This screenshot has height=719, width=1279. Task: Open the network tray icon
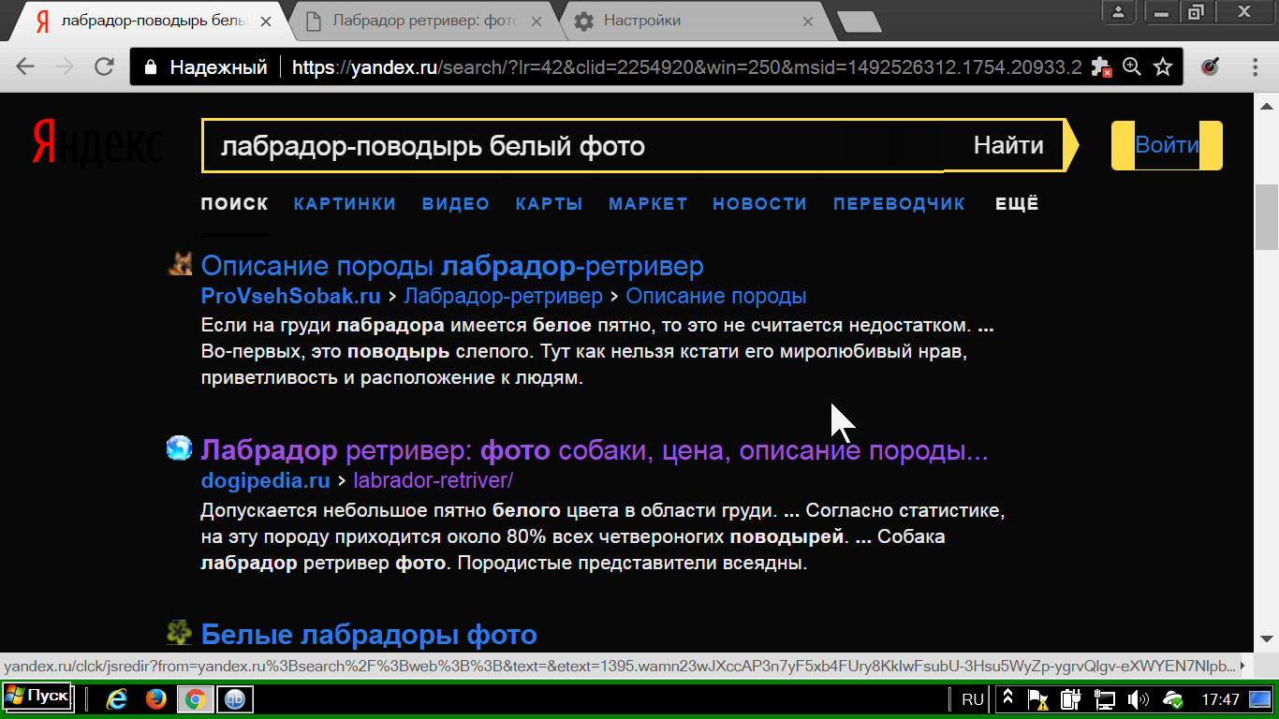click(1106, 699)
